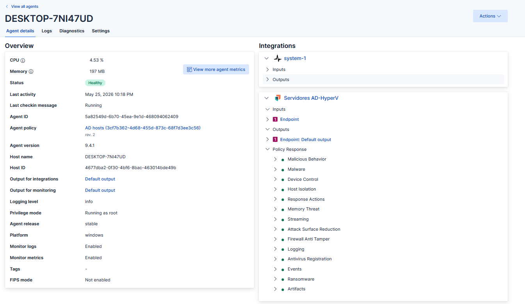525x304 pixels.
Task: Click View all agents link
Action: click(25, 7)
